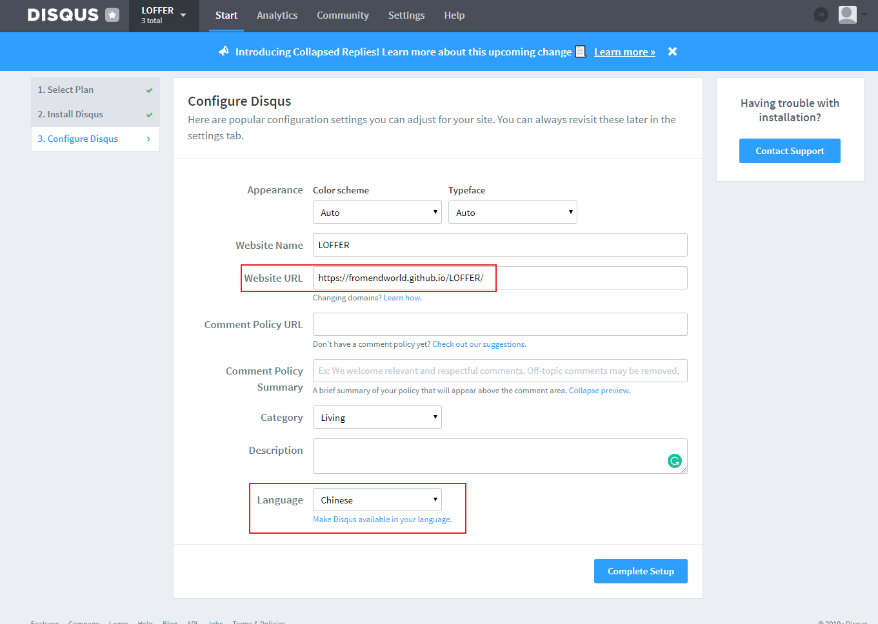The height and width of the screenshot is (624, 878).
Task: Go to the Settings tab
Action: [406, 15]
